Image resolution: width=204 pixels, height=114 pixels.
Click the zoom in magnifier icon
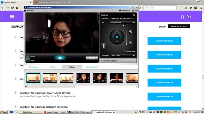pos(130,32)
